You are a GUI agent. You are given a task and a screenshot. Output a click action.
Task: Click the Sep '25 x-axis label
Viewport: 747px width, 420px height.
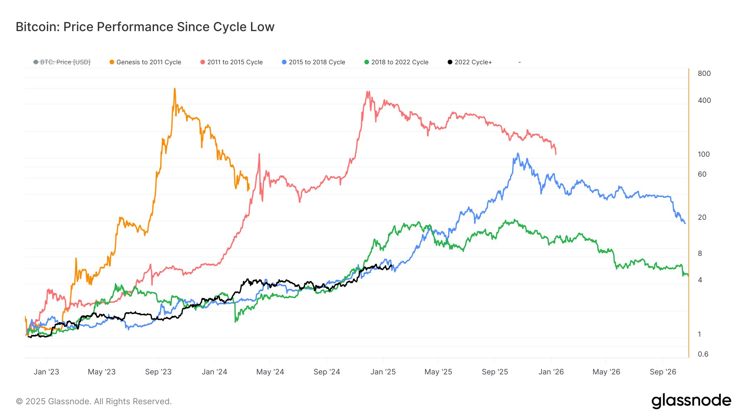tap(495, 372)
